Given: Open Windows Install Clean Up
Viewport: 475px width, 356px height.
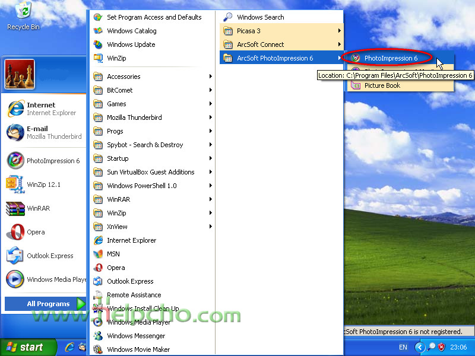Looking at the screenshot, I should (x=153, y=309).
